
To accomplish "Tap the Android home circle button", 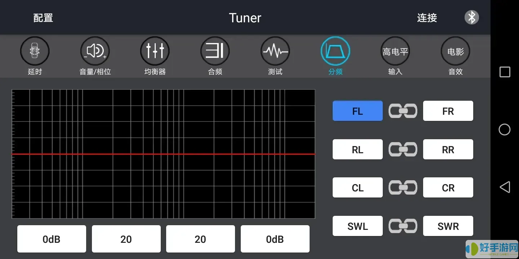I will point(505,129).
